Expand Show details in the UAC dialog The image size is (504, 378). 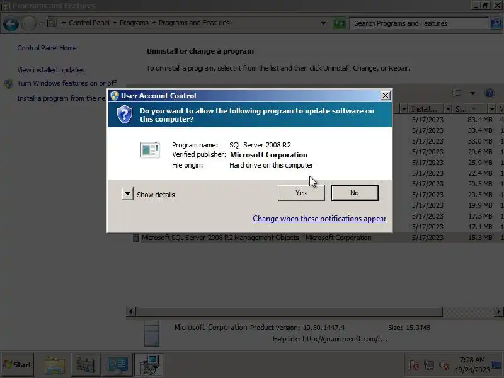click(128, 194)
